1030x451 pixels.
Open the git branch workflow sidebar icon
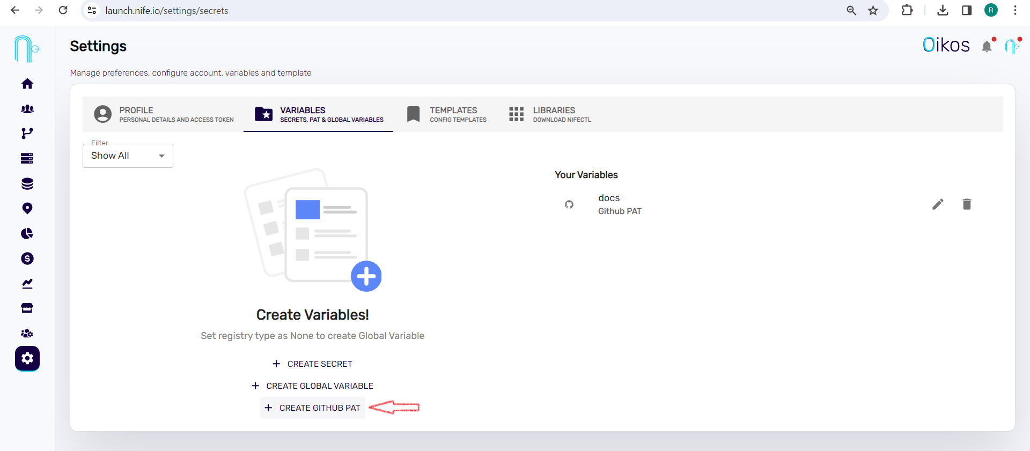27,134
